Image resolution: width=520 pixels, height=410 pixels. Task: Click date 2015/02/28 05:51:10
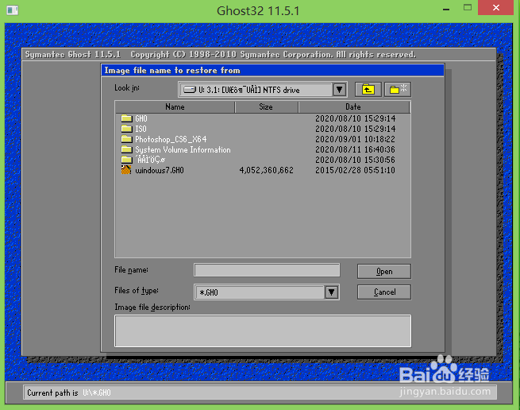[x=355, y=170]
